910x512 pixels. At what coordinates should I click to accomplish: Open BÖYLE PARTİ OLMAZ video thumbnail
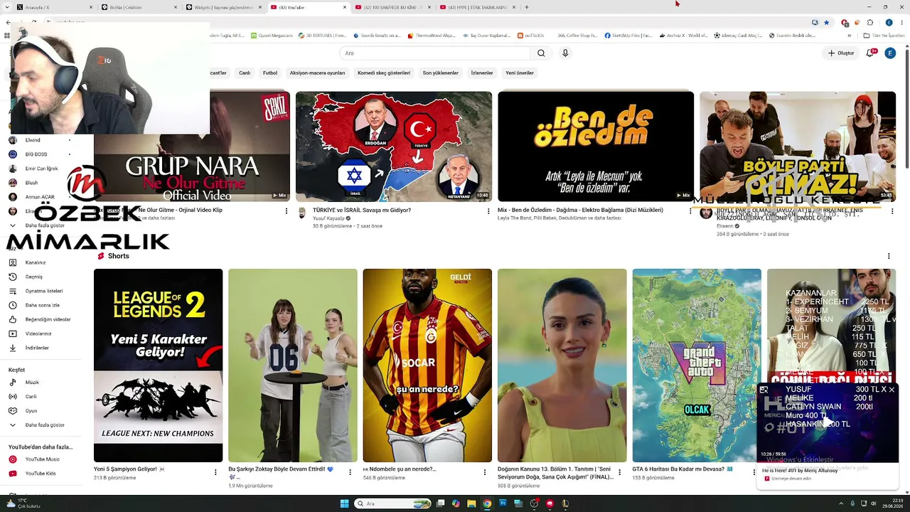(798, 146)
